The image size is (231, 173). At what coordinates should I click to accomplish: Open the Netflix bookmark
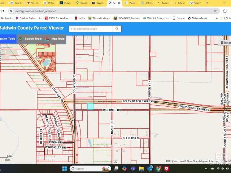coord(80,18)
